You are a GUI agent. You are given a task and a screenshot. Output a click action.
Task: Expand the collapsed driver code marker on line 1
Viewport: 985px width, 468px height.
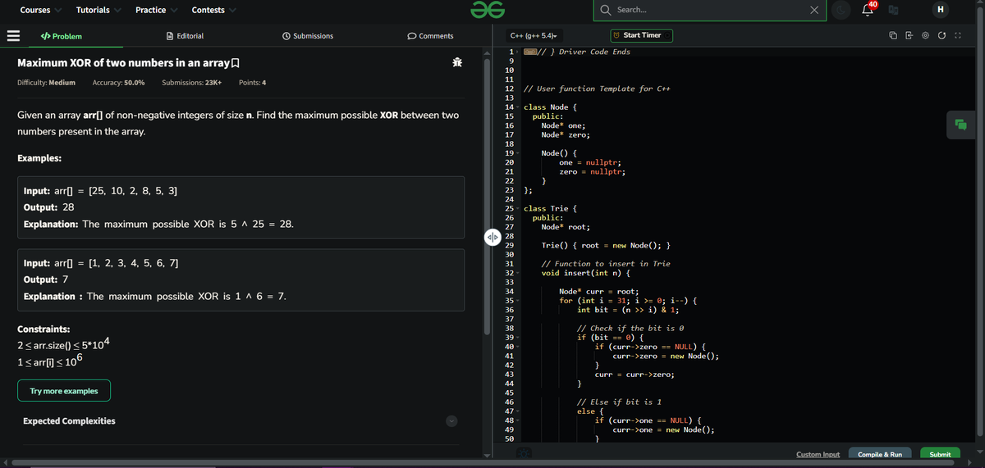point(529,52)
